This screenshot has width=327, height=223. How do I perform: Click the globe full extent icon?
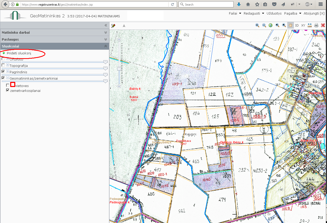pos(271,26)
